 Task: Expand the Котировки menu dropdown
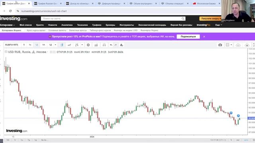click(7, 25)
